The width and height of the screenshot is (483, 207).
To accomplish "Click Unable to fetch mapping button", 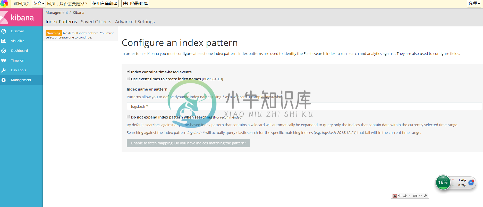I will coord(188,143).
